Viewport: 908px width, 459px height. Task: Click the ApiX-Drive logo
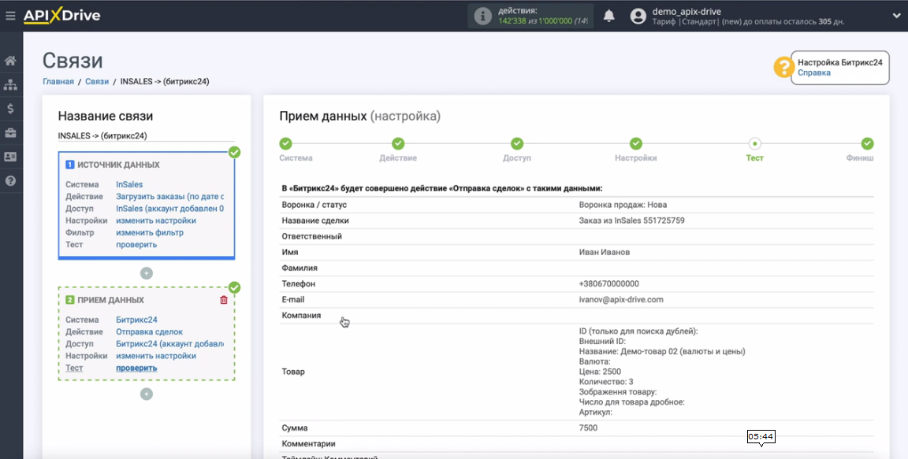(x=62, y=17)
